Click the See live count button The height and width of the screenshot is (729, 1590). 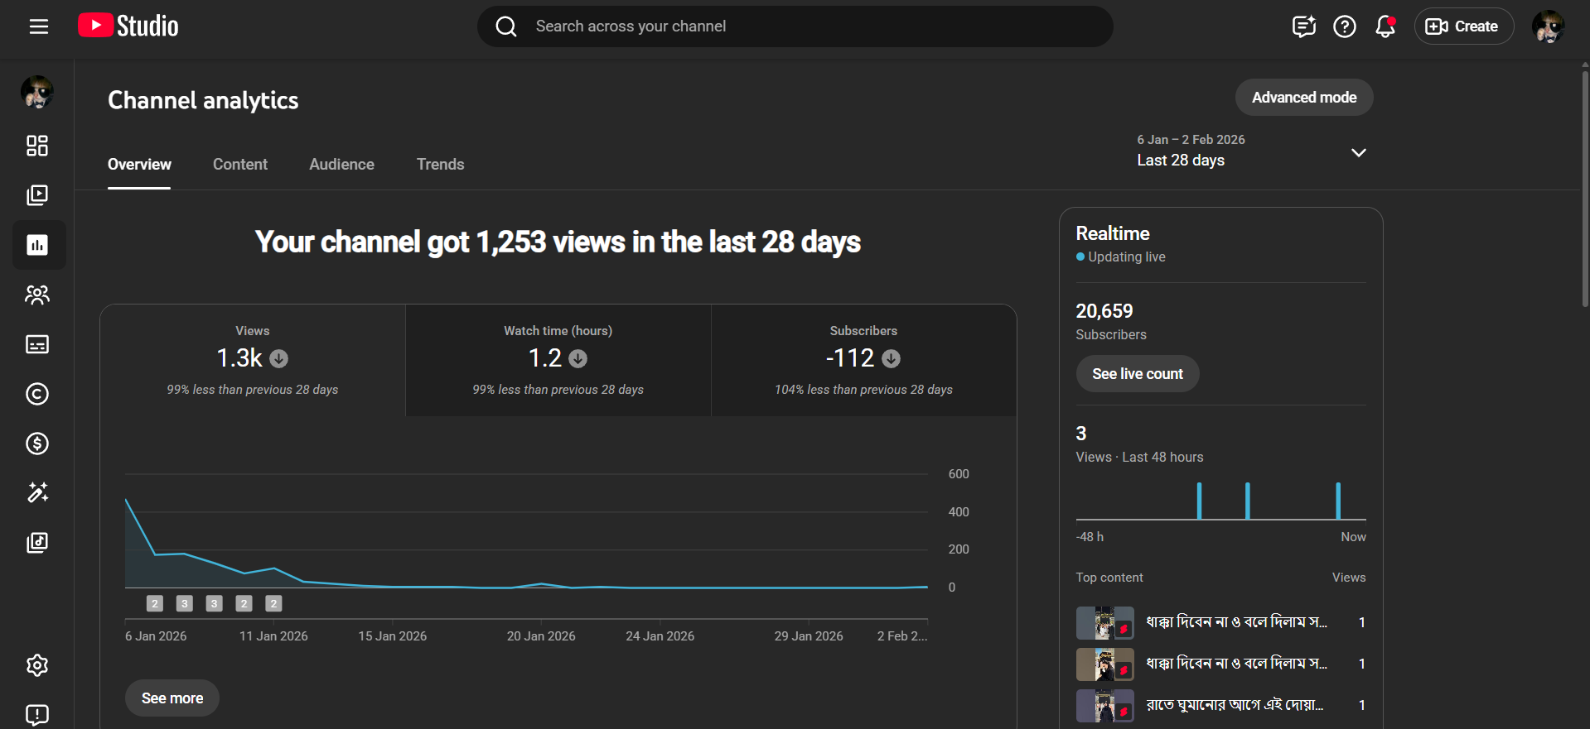pyautogui.click(x=1137, y=374)
